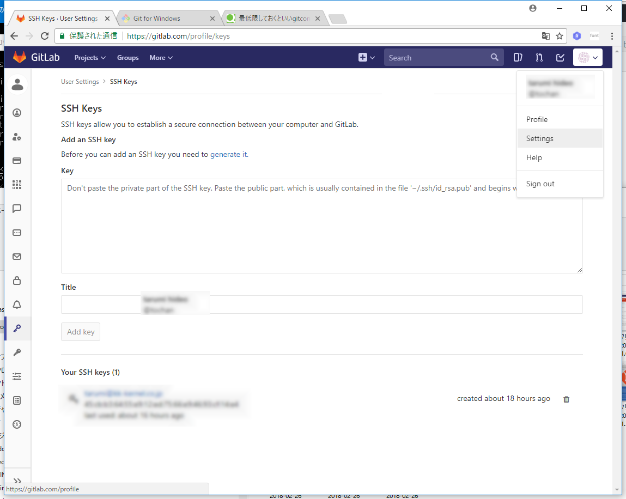Screen dimensions: 626x499
Task: Open merge requests icon in top bar
Action: click(x=539, y=58)
